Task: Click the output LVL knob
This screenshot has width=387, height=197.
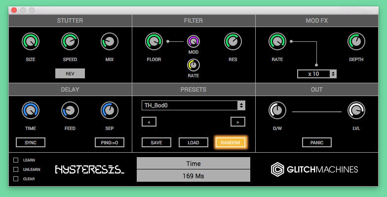Action: pos(356,110)
